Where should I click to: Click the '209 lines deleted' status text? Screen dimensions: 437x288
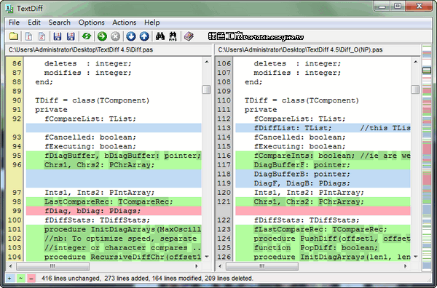(229, 279)
